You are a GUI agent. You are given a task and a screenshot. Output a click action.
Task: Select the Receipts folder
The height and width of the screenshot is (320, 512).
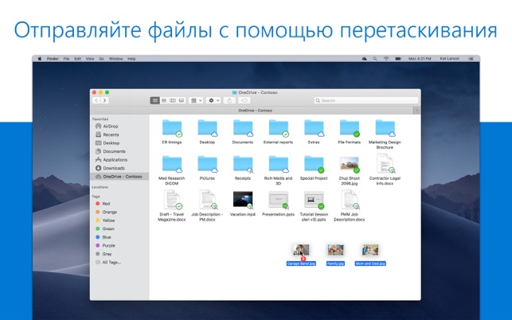243,164
